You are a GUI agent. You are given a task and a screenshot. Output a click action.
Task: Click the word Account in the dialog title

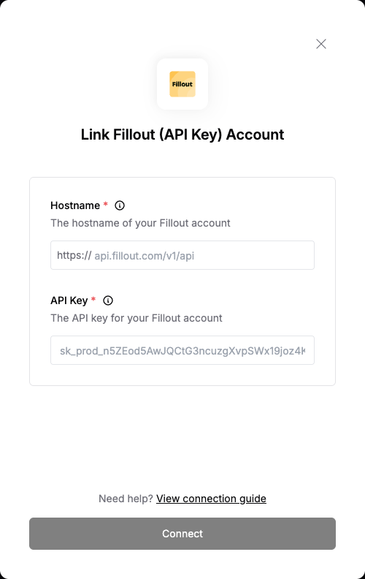pos(255,135)
